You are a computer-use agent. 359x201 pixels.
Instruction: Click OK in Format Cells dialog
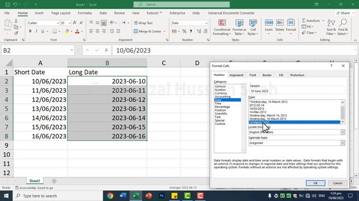315,183
